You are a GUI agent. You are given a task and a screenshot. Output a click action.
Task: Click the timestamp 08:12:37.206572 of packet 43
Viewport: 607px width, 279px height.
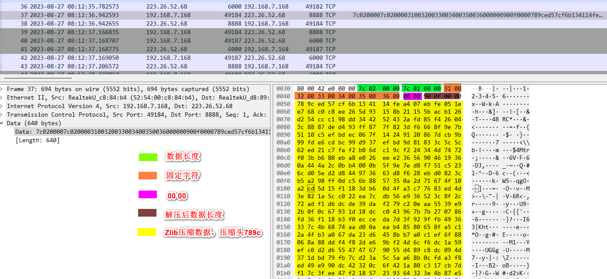[74, 67]
